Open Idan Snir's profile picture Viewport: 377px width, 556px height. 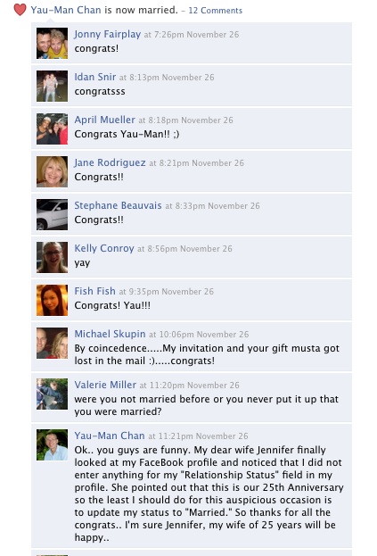[52, 87]
